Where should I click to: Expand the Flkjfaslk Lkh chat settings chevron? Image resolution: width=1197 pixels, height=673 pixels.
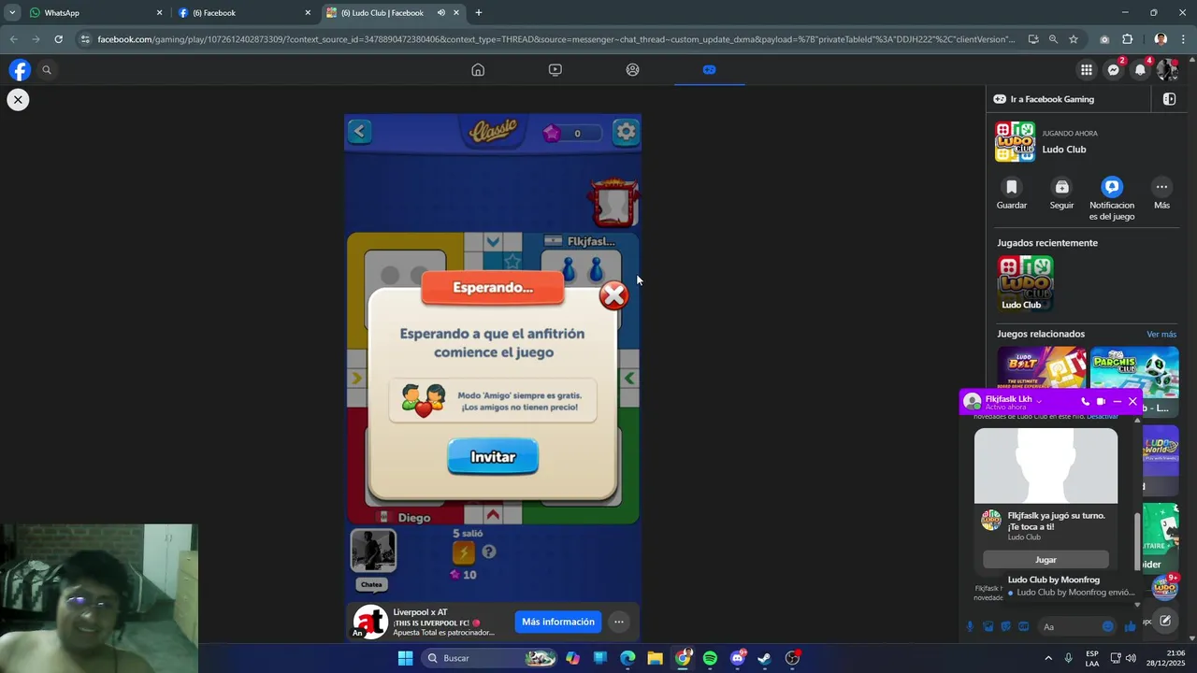[x=1039, y=400]
